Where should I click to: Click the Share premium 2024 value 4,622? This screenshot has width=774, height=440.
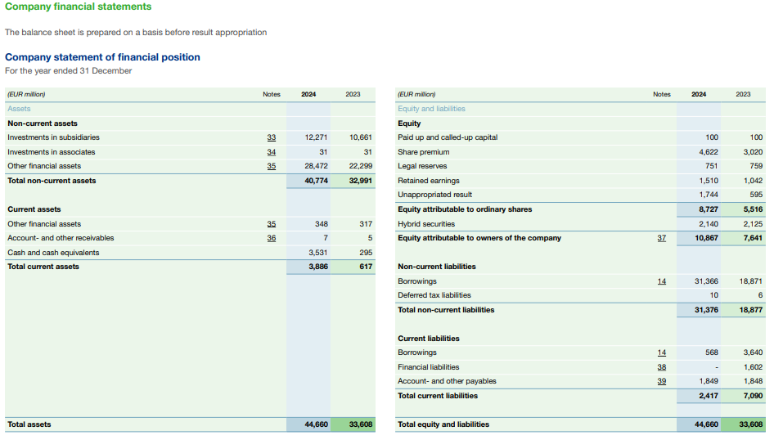click(709, 152)
